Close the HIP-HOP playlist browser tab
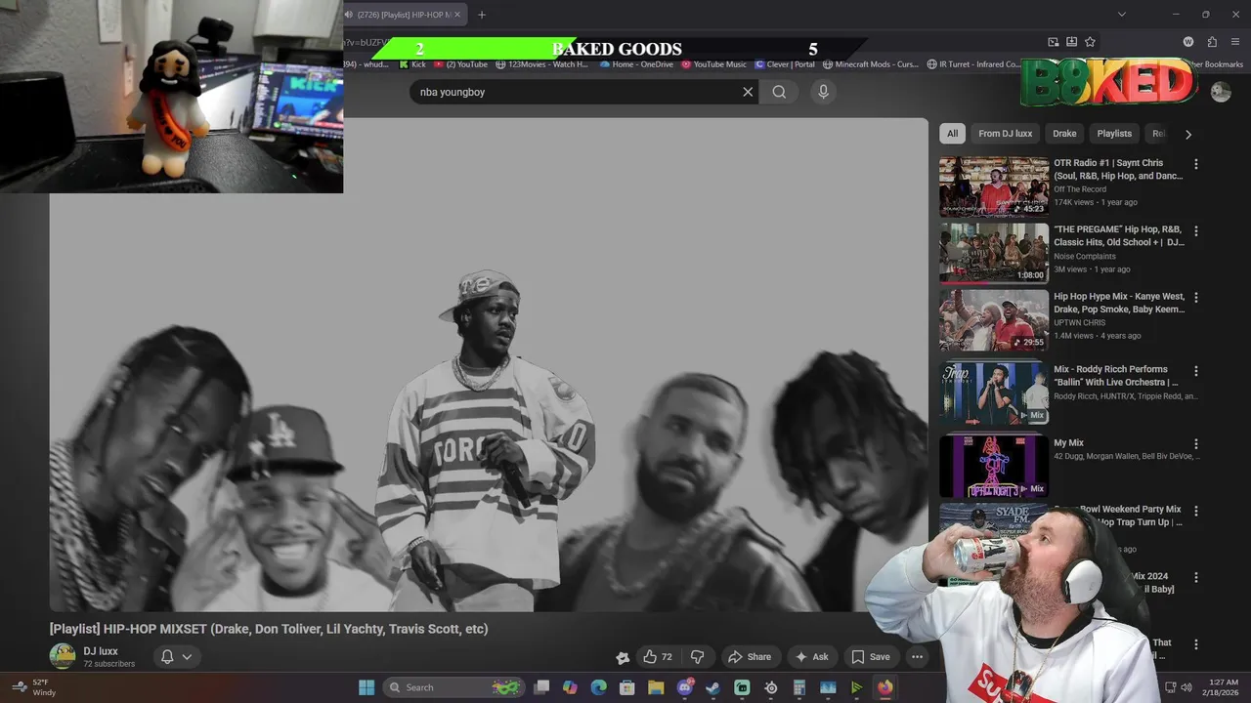This screenshot has height=703, width=1251. (x=456, y=15)
